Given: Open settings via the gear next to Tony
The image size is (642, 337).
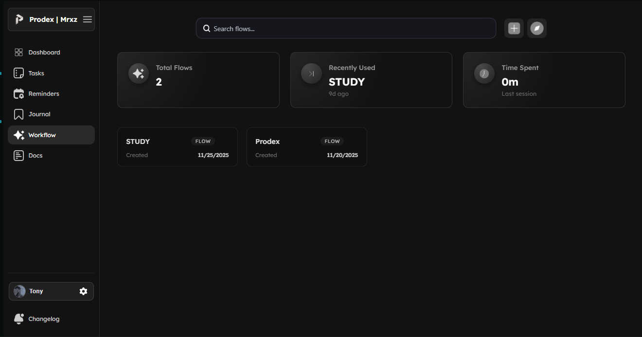Looking at the screenshot, I should 83,291.
